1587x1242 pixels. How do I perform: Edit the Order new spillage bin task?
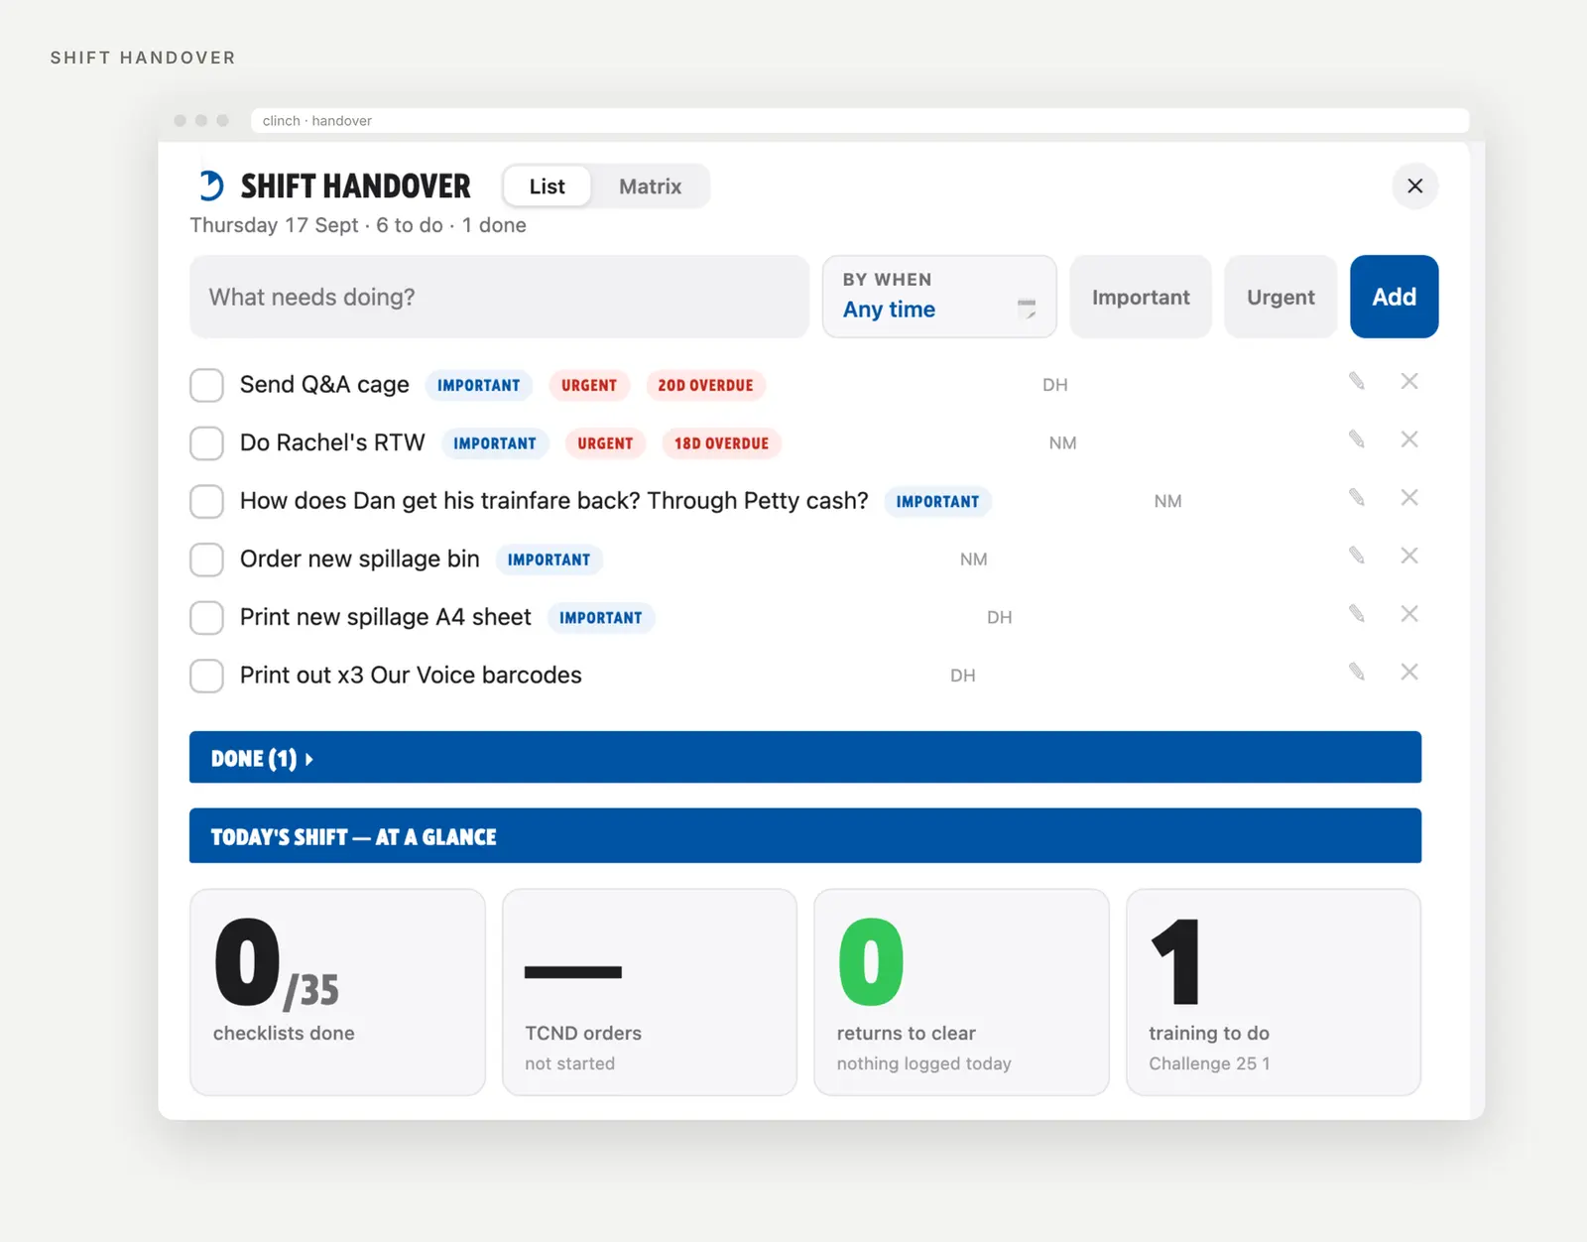click(x=1356, y=556)
